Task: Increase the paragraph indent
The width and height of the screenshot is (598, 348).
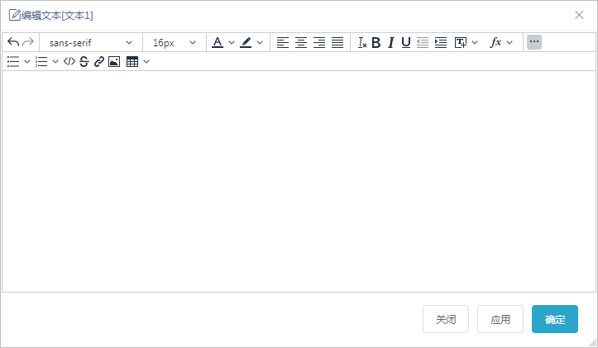Action: [x=441, y=42]
